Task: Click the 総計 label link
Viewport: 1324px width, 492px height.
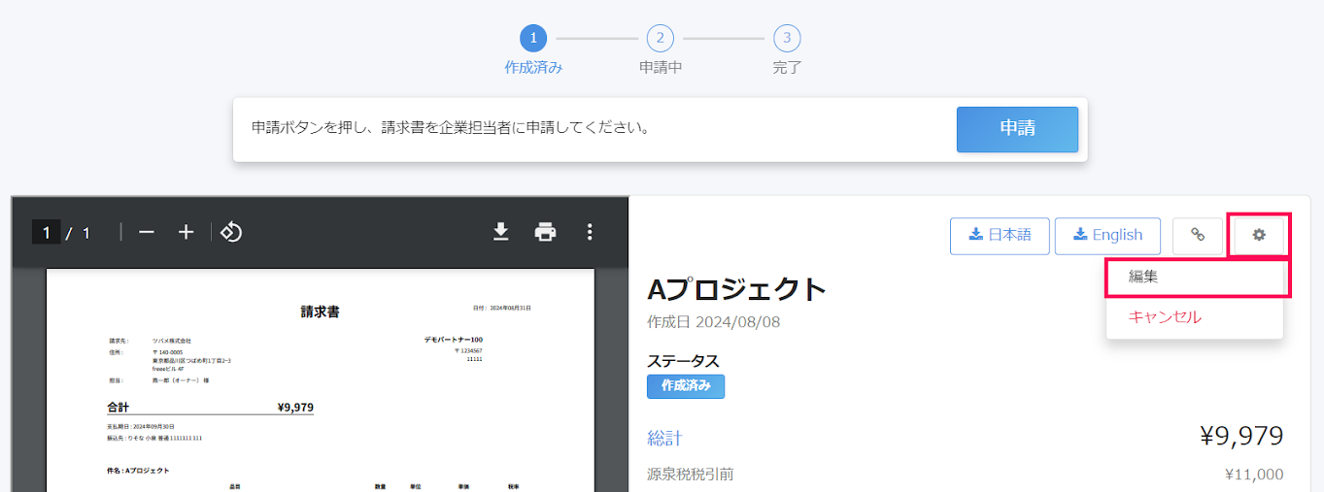Action: [665, 439]
